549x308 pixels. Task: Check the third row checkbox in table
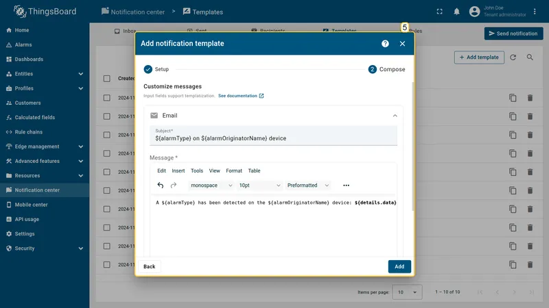pyautogui.click(x=107, y=135)
